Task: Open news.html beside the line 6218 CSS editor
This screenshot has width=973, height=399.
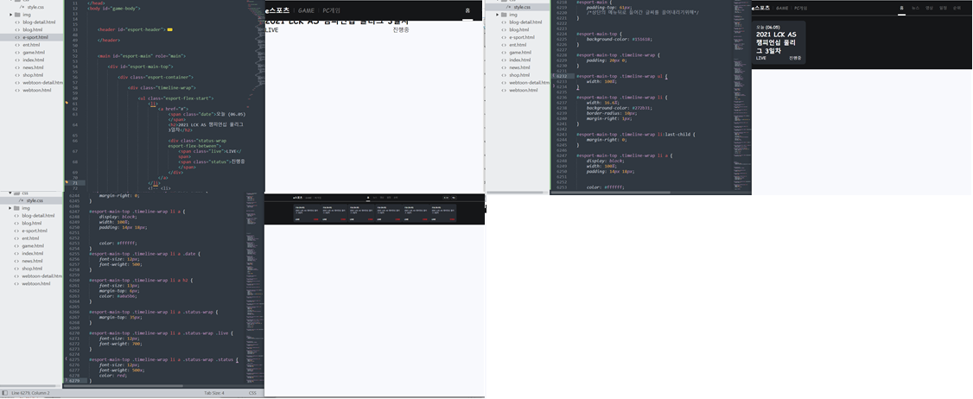Action: [x=519, y=67]
